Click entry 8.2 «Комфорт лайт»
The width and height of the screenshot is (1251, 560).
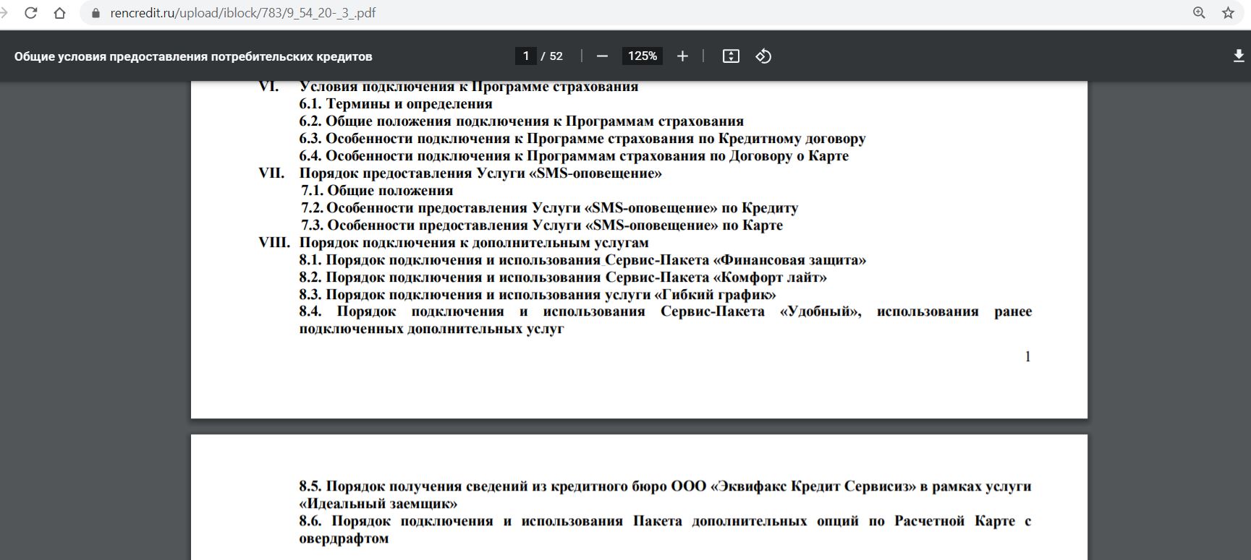563,277
